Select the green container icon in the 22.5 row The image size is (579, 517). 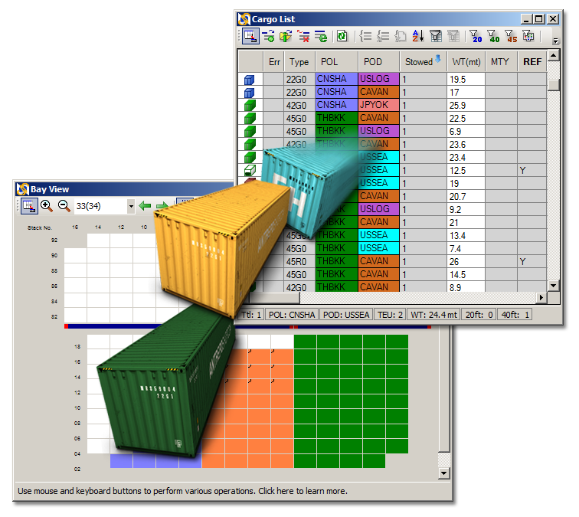point(250,118)
